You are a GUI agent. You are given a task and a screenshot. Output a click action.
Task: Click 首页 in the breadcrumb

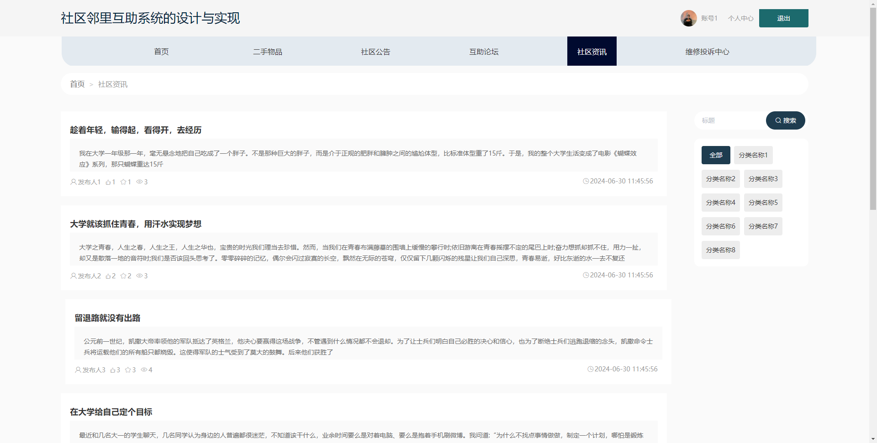pos(77,84)
